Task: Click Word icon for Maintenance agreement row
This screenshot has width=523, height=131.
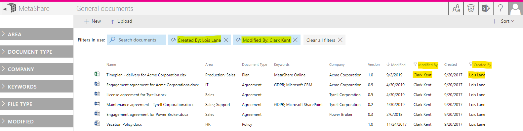Action: coord(97,104)
